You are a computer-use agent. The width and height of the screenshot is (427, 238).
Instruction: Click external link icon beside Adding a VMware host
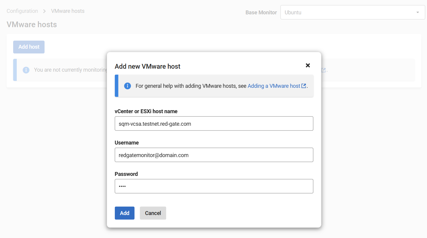coord(304,86)
